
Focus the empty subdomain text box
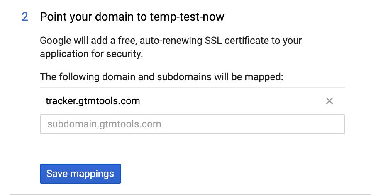193,124
